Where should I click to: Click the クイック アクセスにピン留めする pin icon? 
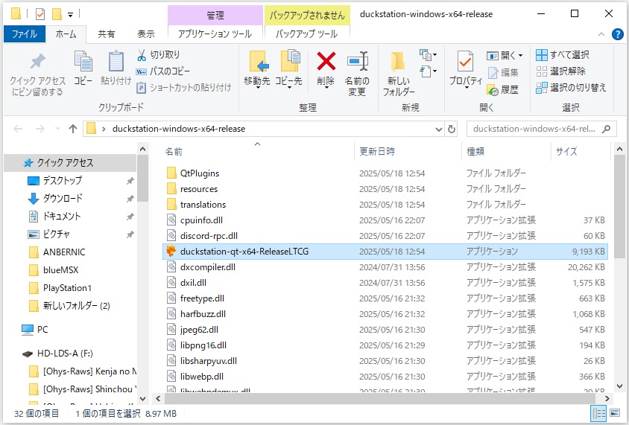coord(38,62)
